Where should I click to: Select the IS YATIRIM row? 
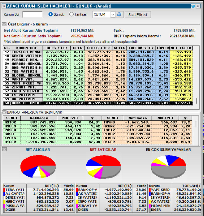point(98,95)
